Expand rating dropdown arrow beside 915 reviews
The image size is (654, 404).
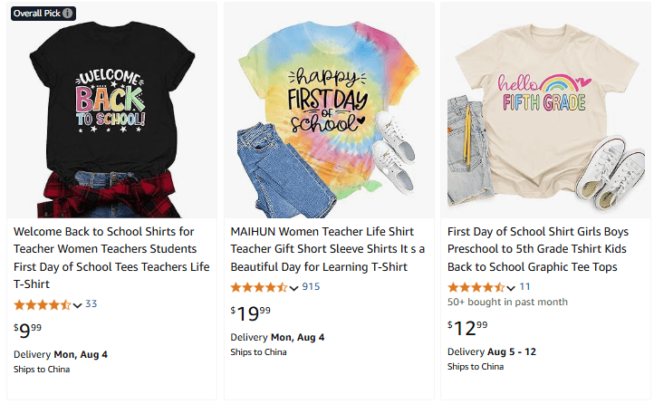[x=293, y=288]
